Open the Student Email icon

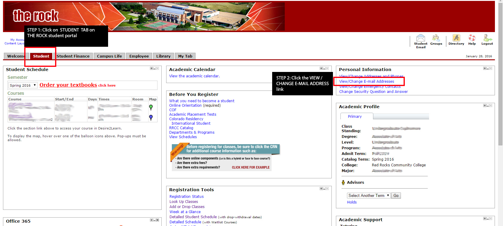(420, 38)
